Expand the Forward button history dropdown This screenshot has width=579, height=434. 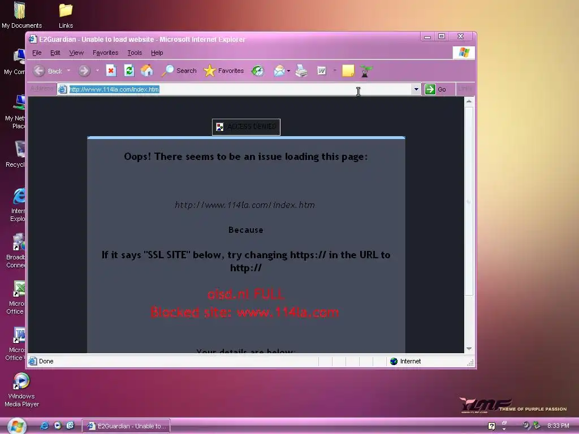[x=97, y=71]
